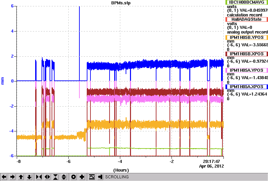Click the return-arrow reset icon beside SCROLLING
Image resolution: width=268 pixels, height=181 pixels.
100,177
